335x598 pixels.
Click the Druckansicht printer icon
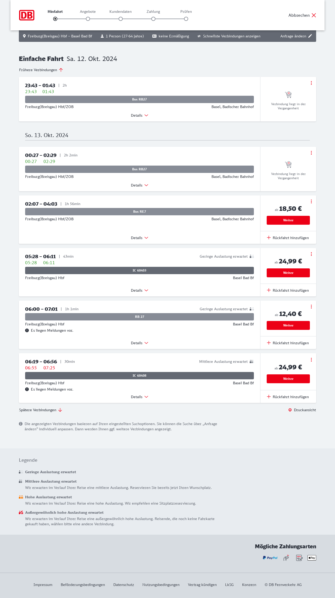(x=290, y=410)
